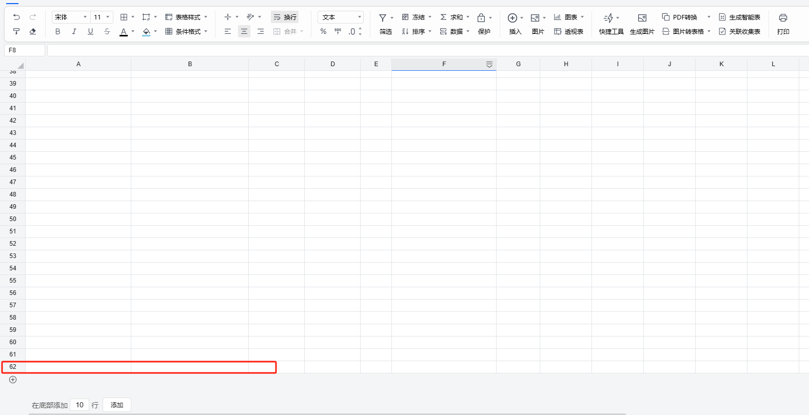Open the pivot table (透视表) tool
809x415 pixels.
click(x=568, y=32)
